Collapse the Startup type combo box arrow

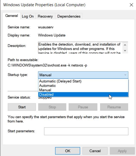point(125,75)
